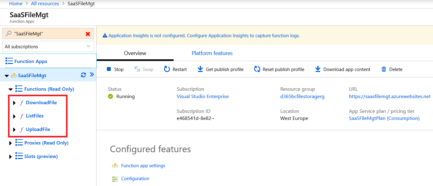The height and width of the screenshot is (186, 433).
Task: Open the All subscriptions dropdown
Action: (x=48, y=47)
